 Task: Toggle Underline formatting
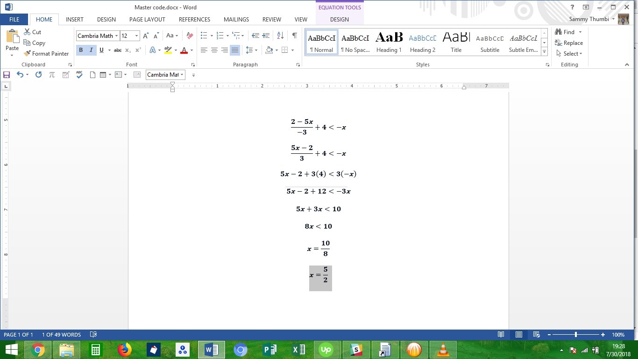[x=101, y=50]
